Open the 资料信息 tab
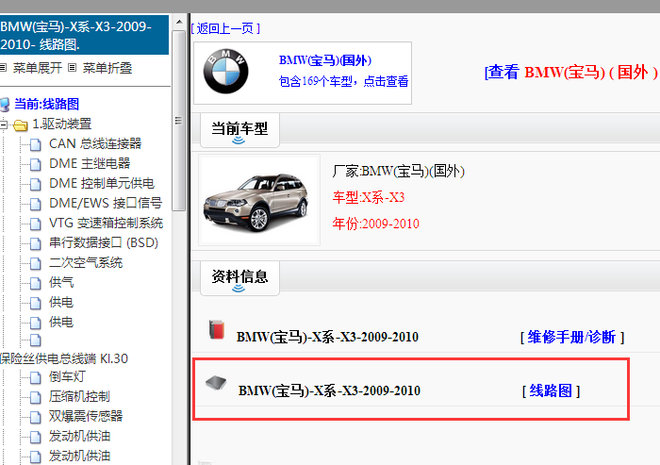Screen dimensions: 660x465 click(x=239, y=278)
